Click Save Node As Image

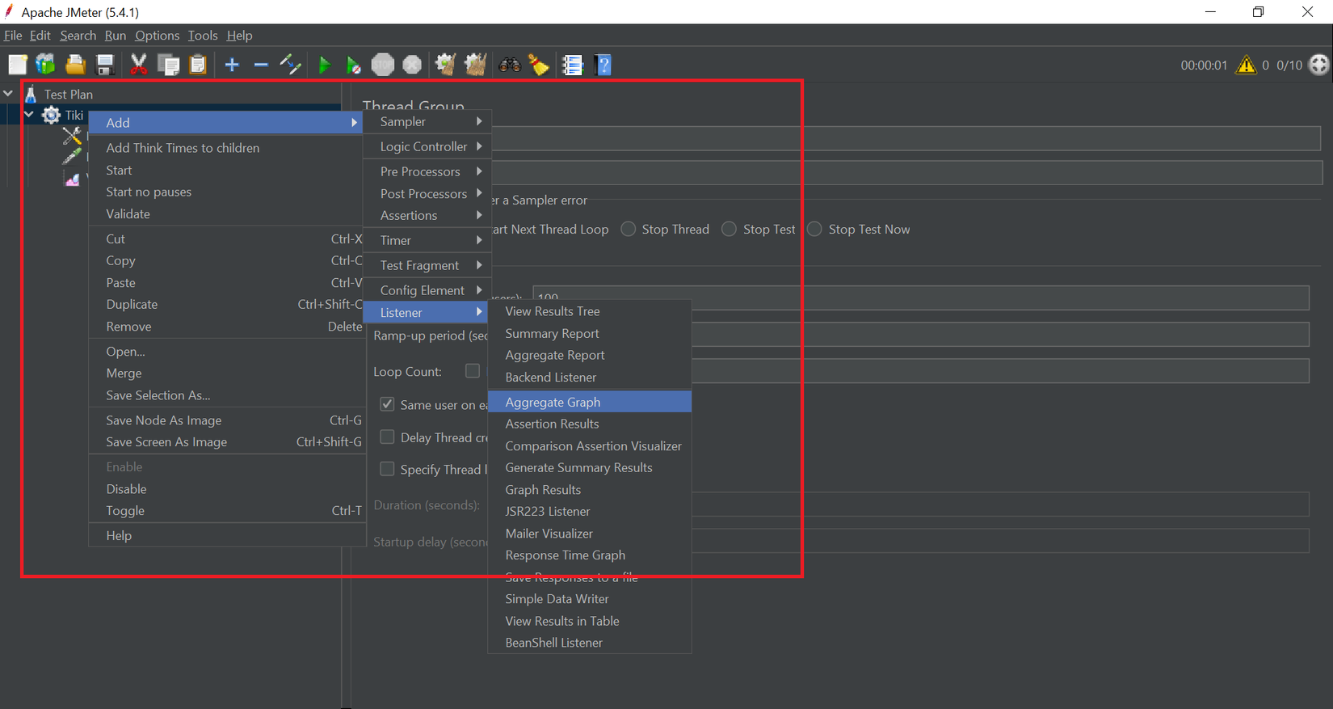pos(226,420)
